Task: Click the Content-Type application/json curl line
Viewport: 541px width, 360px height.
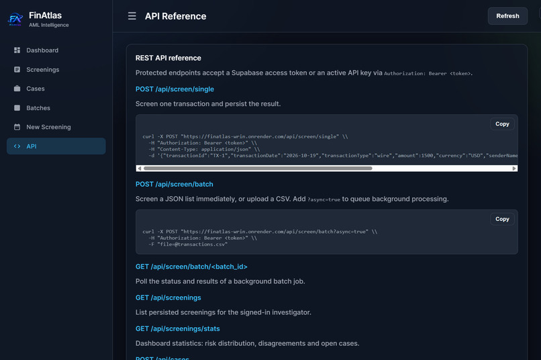Action: (204, 149)
